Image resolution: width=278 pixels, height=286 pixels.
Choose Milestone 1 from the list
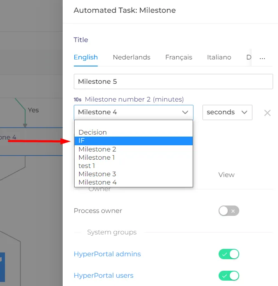tap(134, 157)
